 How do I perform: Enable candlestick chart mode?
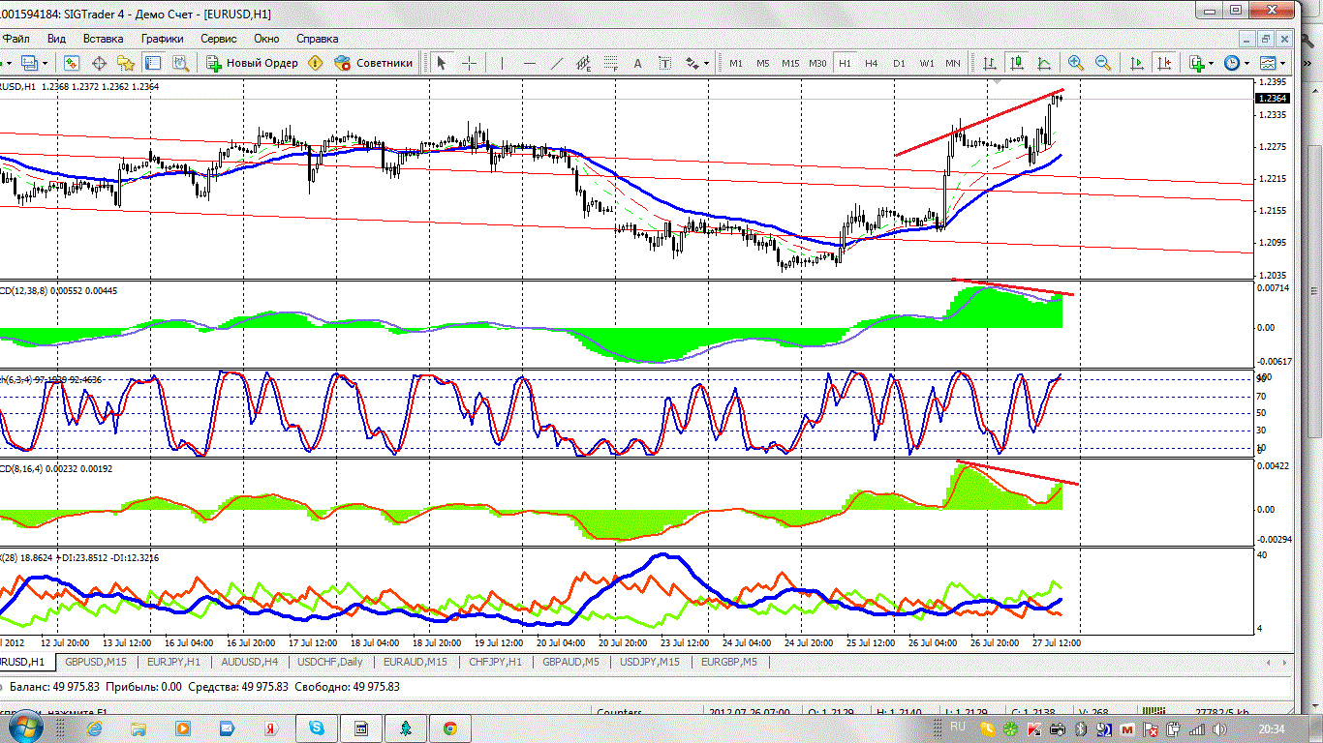pos(1017,63)
